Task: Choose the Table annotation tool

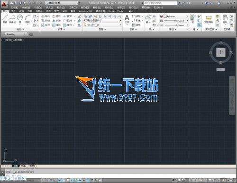Action: (x=136, y=25)
